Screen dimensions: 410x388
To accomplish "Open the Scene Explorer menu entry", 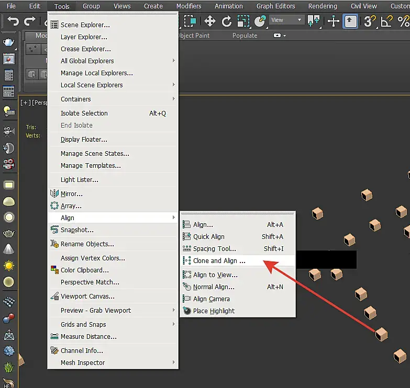I will point(113,25).
